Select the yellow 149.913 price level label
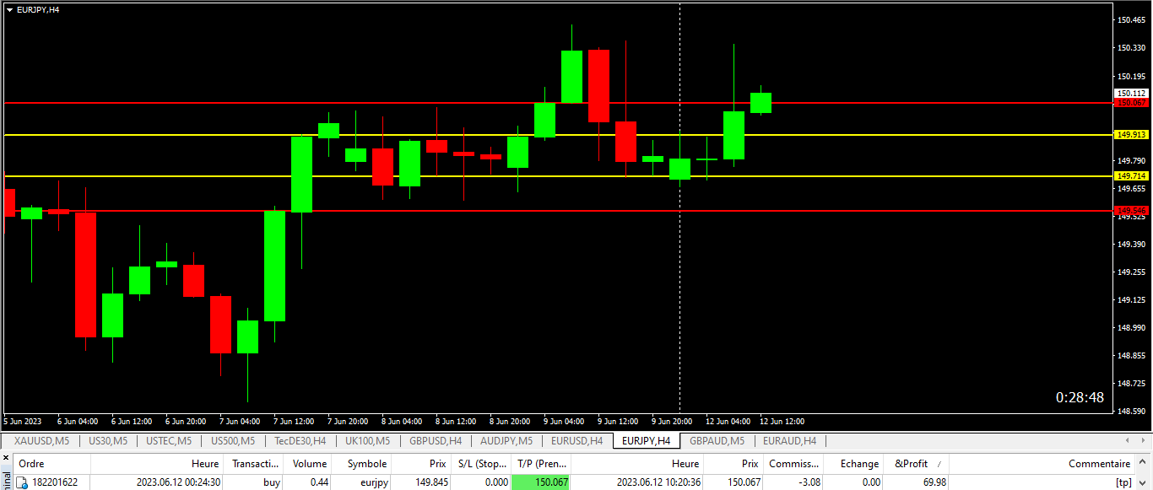Viewport: 1153px width, 490px height. point(1131,135)
